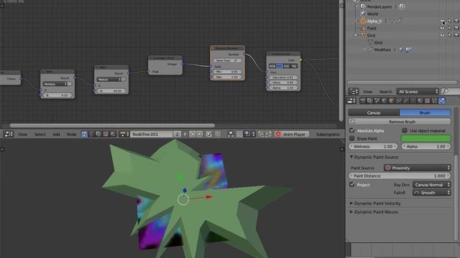Image resolution: width=460 pixels, height=258 pixels.
Task: Click the outliner search filter field
Action: [451, 92]
